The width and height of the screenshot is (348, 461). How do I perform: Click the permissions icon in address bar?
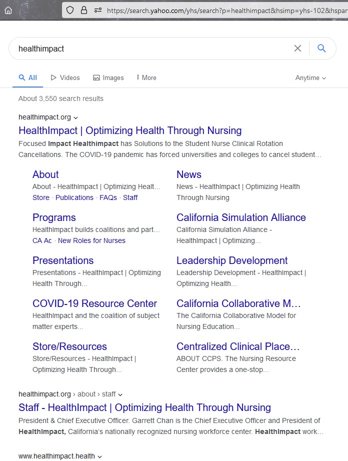[x=97, y=10]
